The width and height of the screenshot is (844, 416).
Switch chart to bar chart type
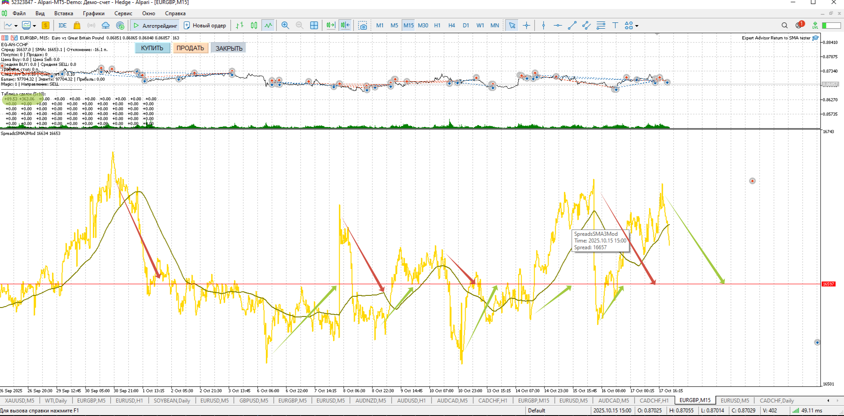[240, 26]
